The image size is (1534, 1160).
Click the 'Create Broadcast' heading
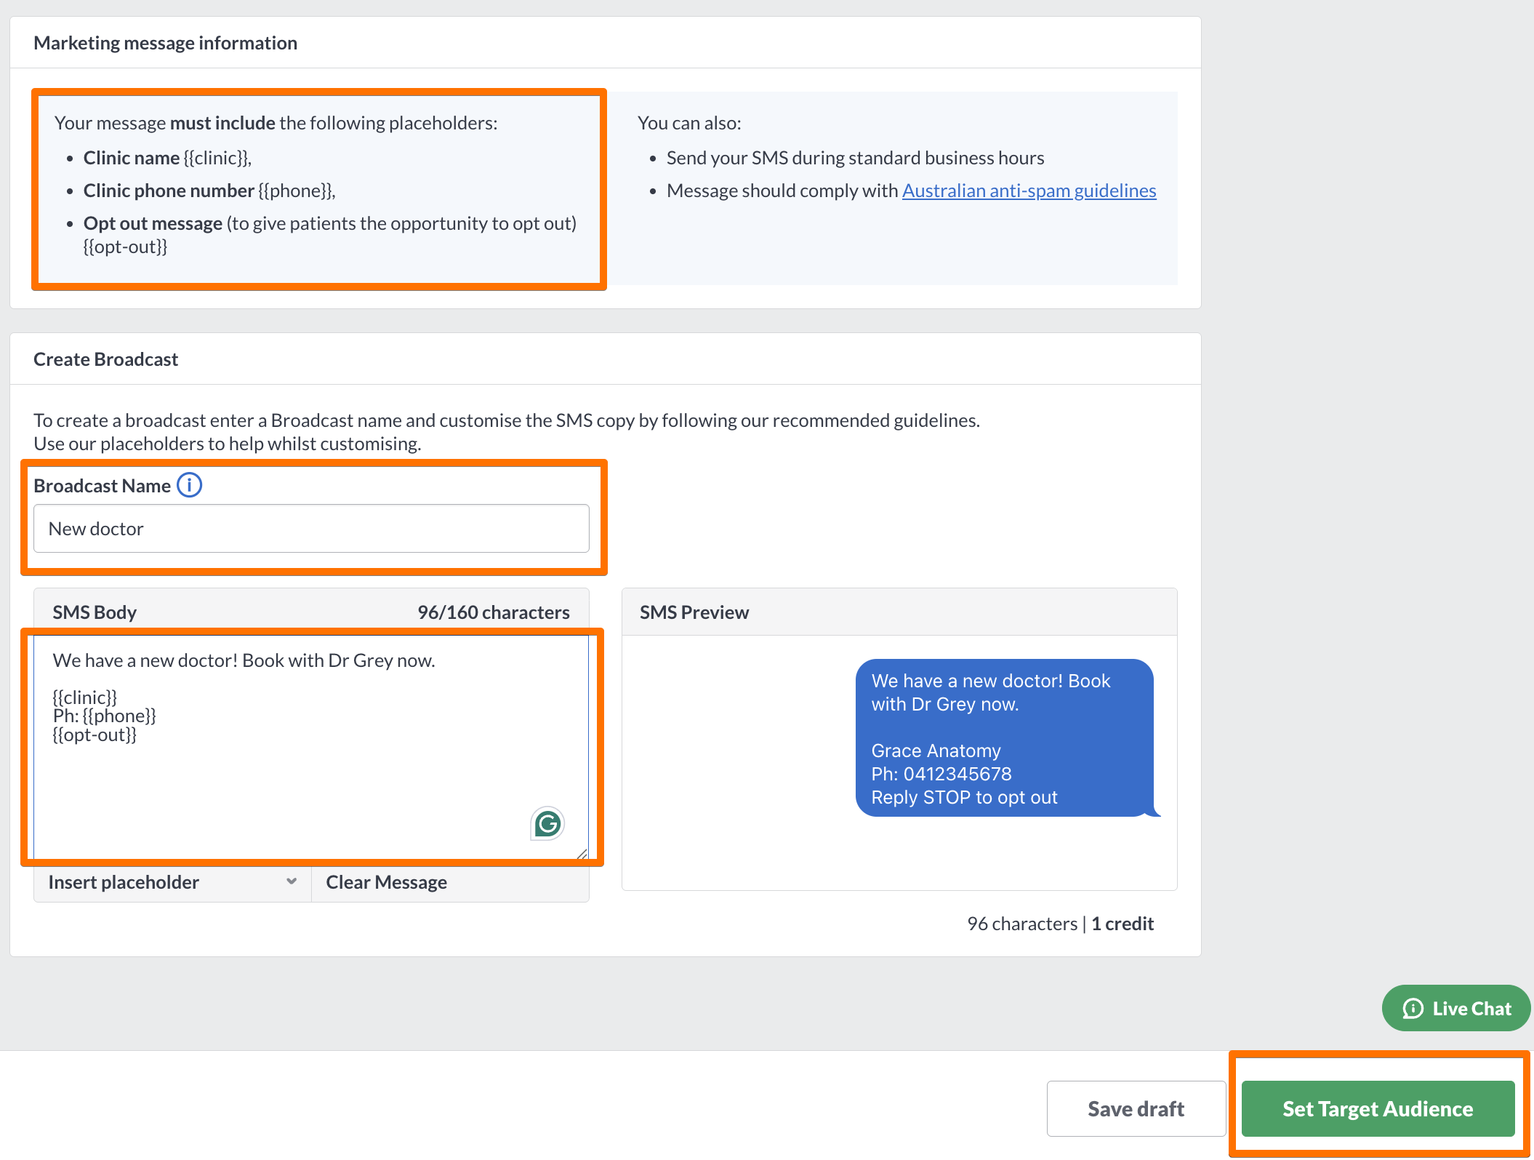coord(105,359)
